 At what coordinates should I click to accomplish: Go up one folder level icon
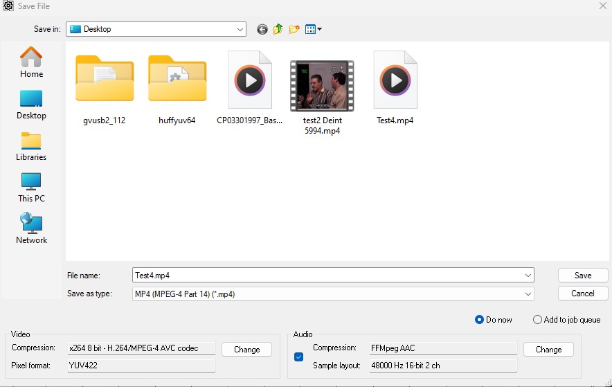coord(278,29)
